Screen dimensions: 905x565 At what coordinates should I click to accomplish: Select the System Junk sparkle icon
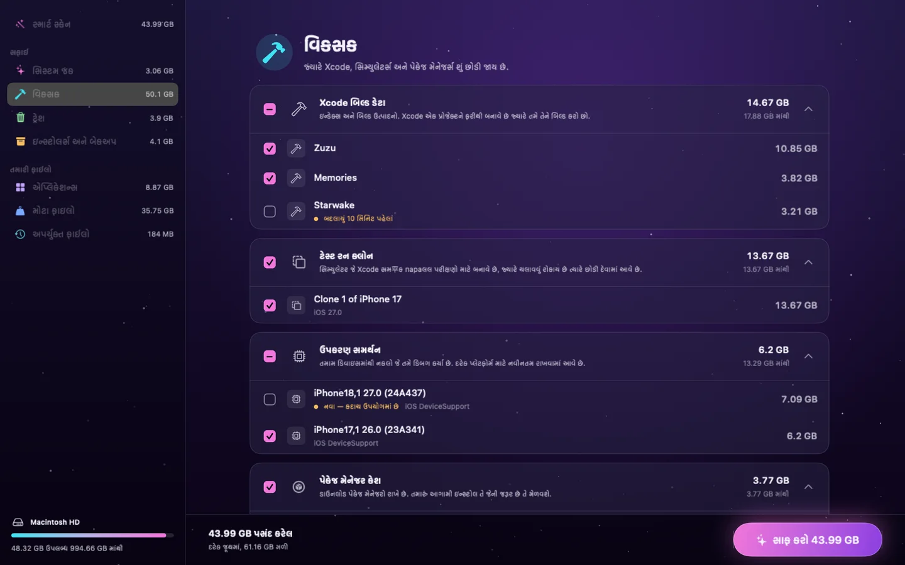[x=20, y=70]
